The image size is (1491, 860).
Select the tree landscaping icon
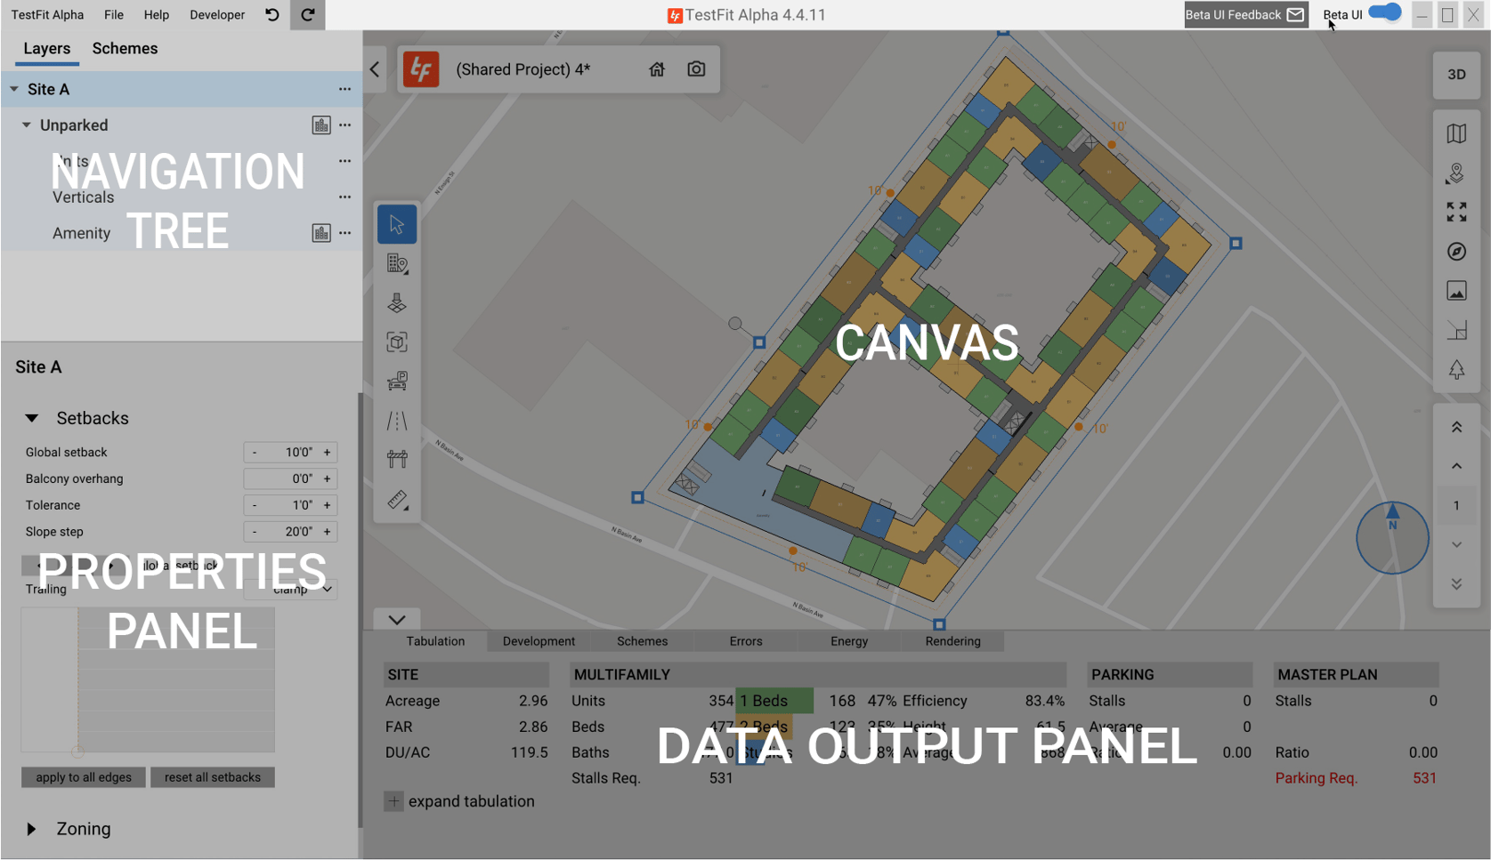[1456, 368]
